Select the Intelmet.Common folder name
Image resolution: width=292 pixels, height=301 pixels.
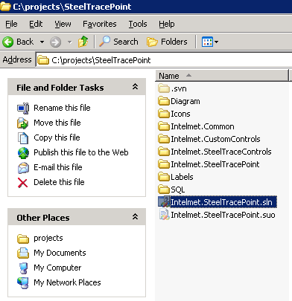tap(203, 126)
